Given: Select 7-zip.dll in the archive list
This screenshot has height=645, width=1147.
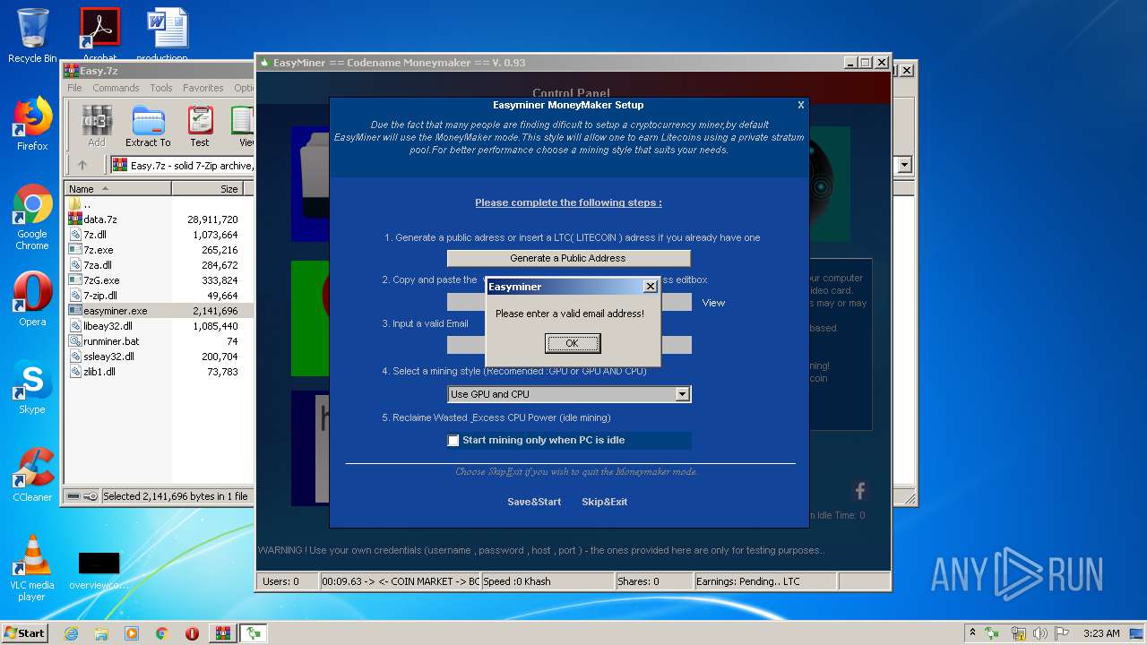Looking at the screenshot, I should coord(99,296).
